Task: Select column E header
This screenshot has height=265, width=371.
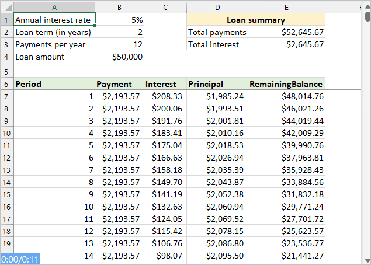Action: (x=286, y=7)
